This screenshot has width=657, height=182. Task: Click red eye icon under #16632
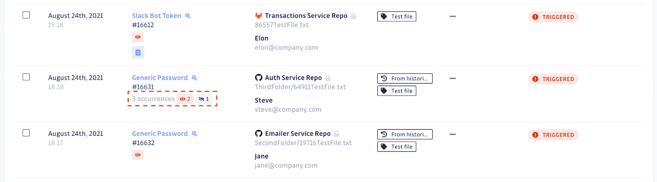point(138,155)
